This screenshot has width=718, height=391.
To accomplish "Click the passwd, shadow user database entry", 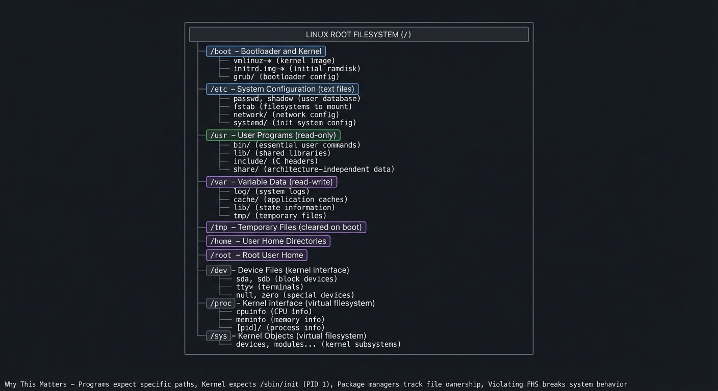I will [297, 98].
